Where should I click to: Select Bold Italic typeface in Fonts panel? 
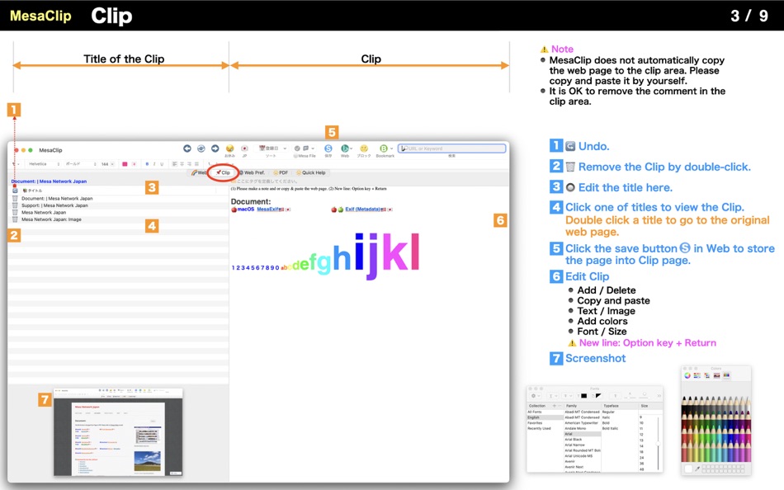click(610, 428)
